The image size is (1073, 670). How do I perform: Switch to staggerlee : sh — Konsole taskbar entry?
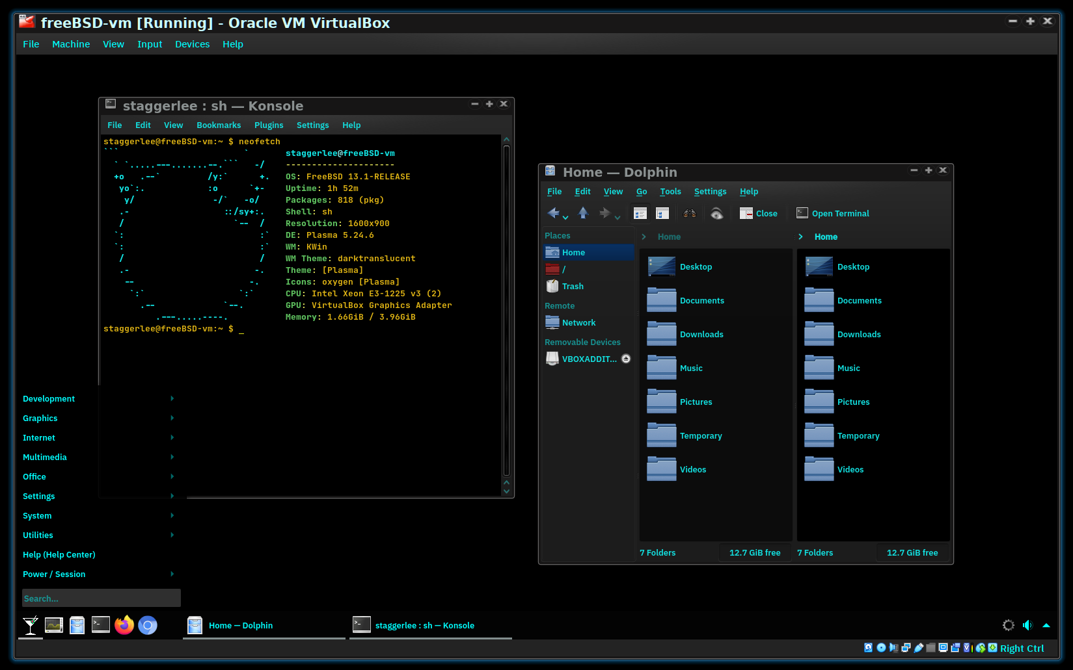pyautogui.click(x=431, y=625)
